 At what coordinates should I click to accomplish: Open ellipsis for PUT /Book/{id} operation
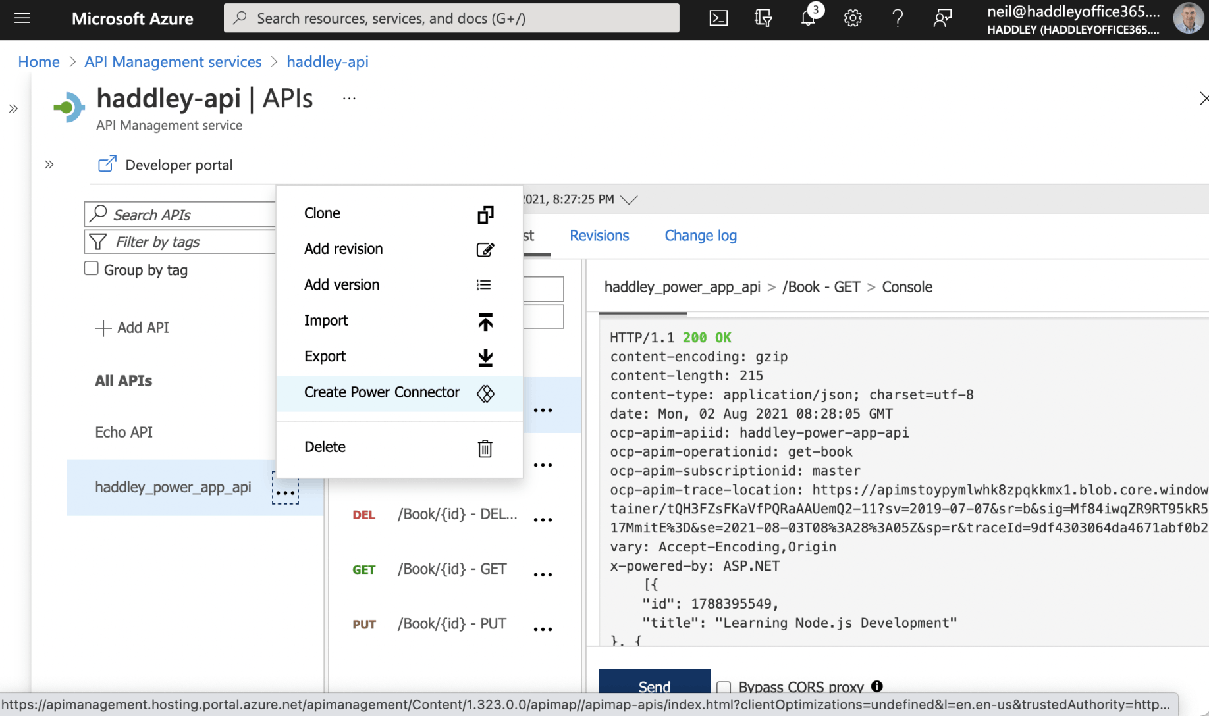[x=543, y=628]
